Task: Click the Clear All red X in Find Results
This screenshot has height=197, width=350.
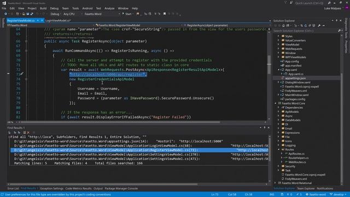Action: click(28, 132)
